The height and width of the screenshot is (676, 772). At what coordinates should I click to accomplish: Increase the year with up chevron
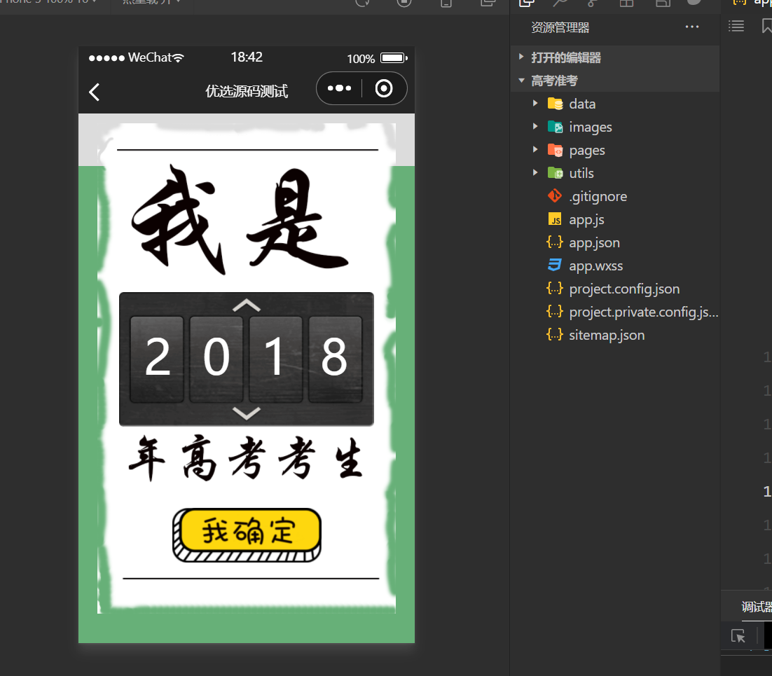(x=246, y=305)
